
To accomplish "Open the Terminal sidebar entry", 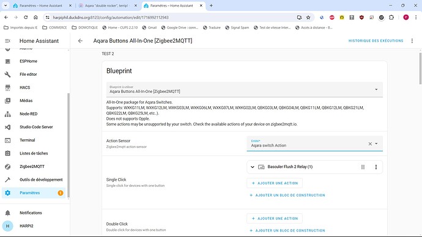I will [x=34, y=140].
